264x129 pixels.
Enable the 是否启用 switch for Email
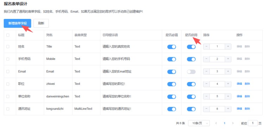pyautogui.click(x=191, y=72)
